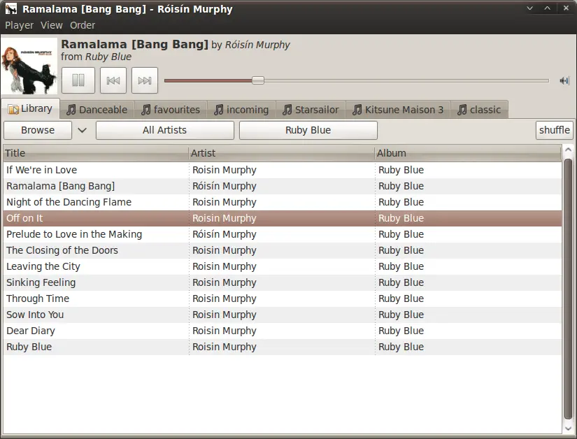
Task: Switch to the Danceable playlist tab
Action: [x=97, y=110]
